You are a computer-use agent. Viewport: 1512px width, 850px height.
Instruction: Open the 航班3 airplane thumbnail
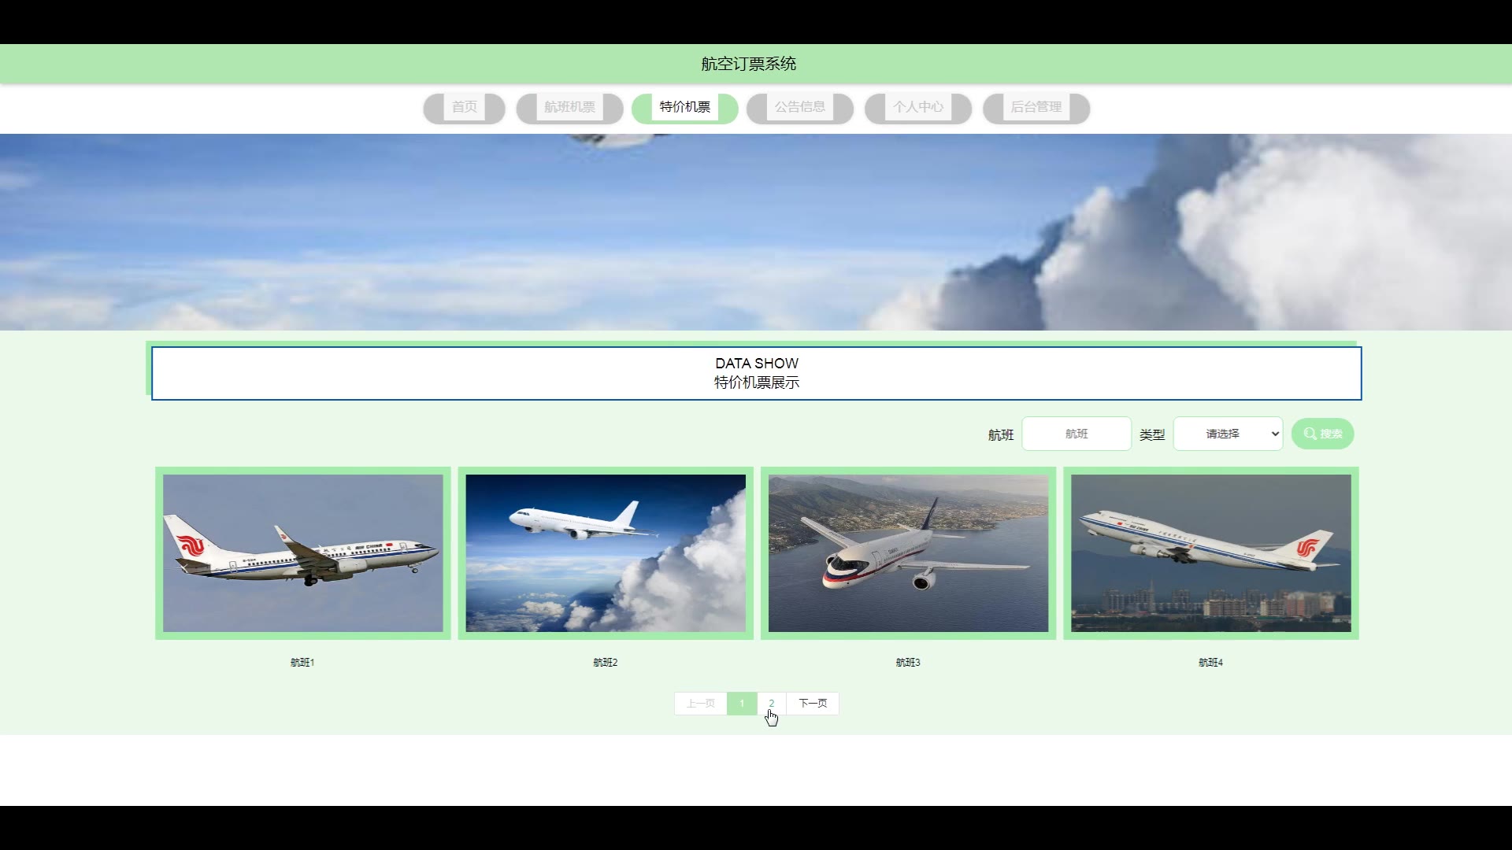908,552
